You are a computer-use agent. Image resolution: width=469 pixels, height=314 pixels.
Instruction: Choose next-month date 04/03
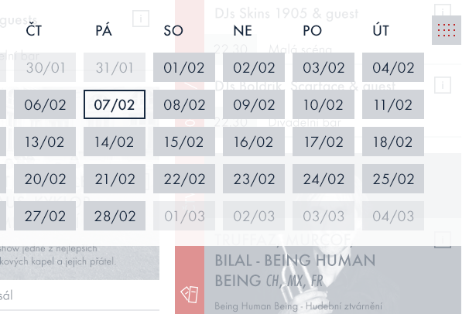tap(392, 216)
